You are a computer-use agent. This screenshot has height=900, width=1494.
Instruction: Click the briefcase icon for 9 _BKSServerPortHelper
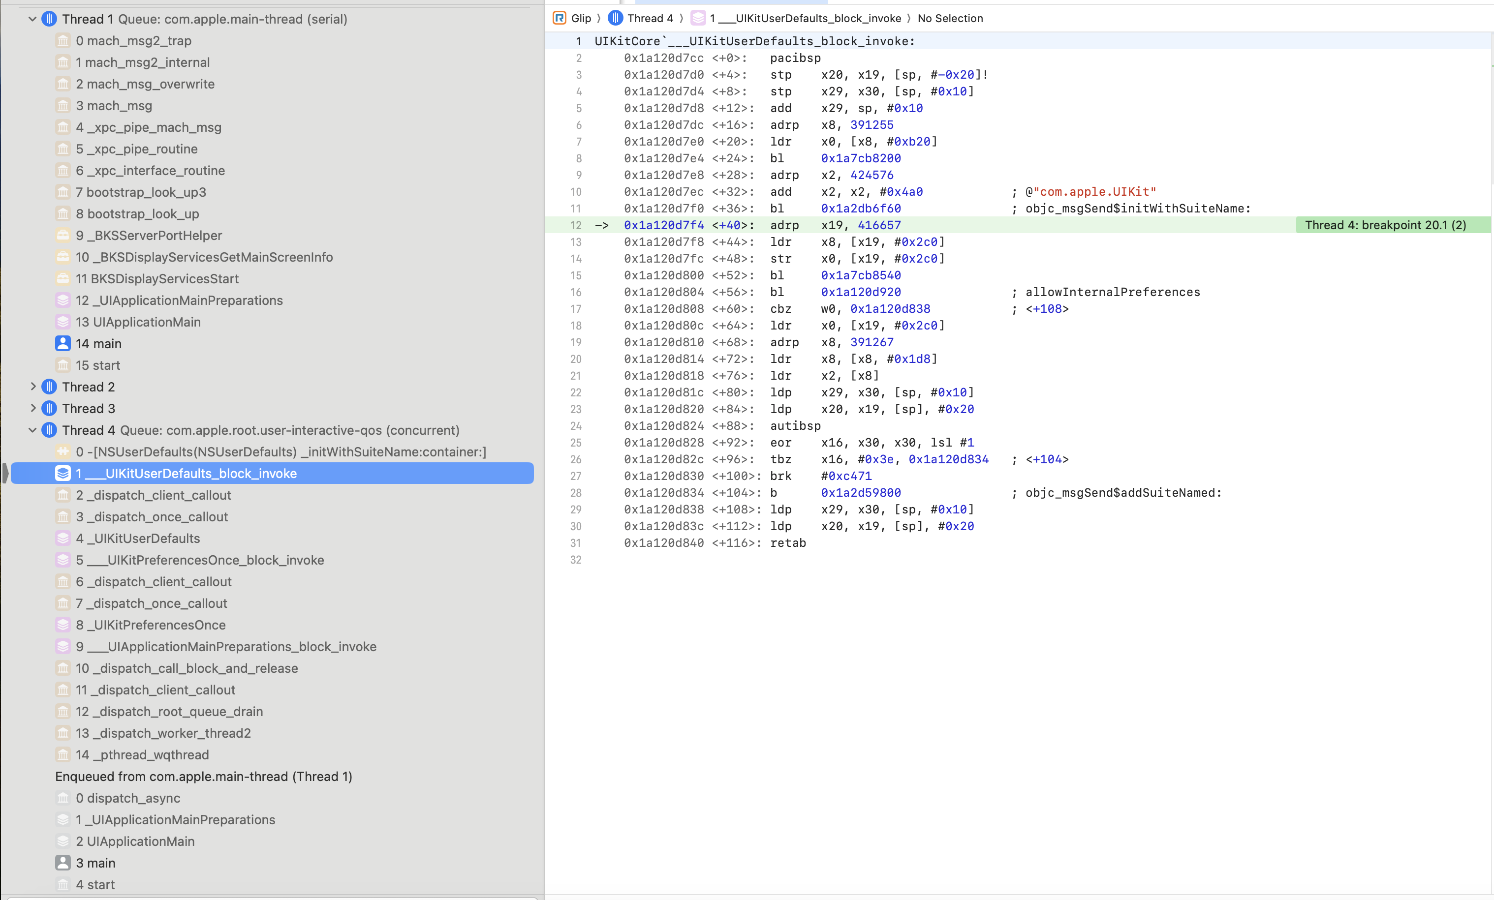tap(62, 235)
